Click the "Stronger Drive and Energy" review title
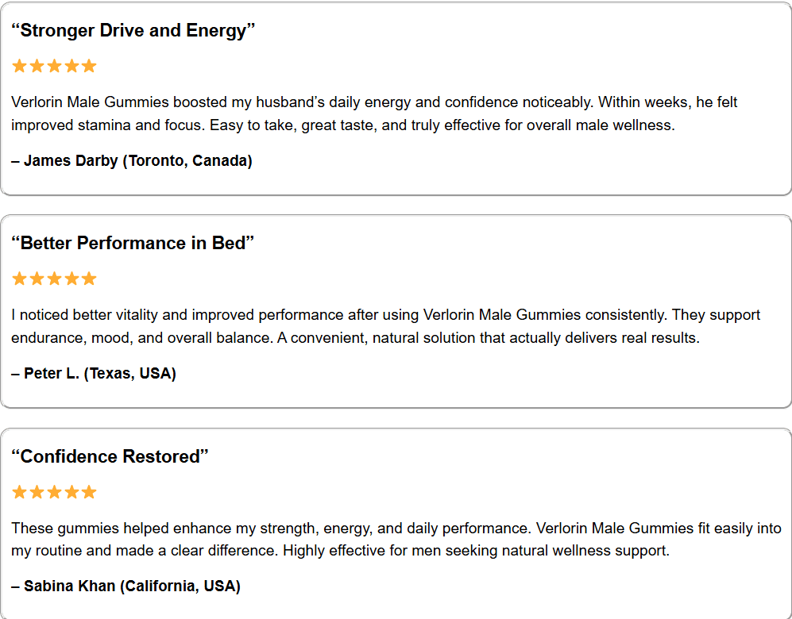792x619 pixels. [133, 30]
